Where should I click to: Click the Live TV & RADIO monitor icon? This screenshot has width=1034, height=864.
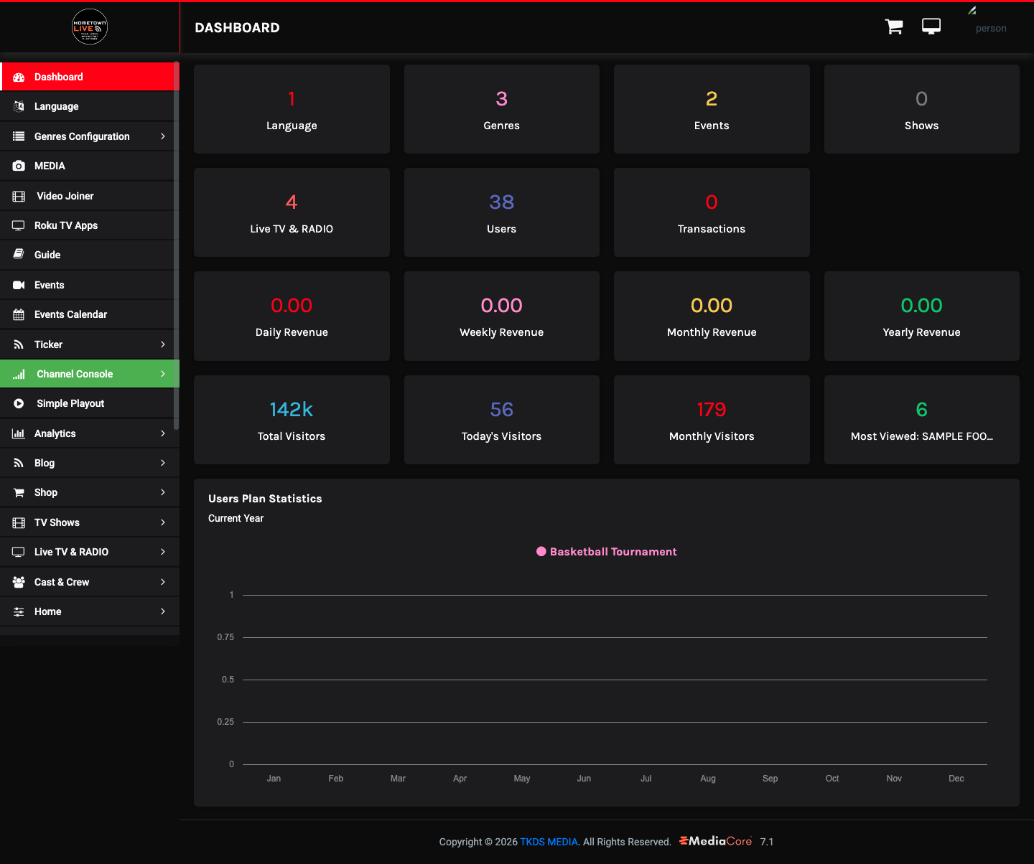19,552
